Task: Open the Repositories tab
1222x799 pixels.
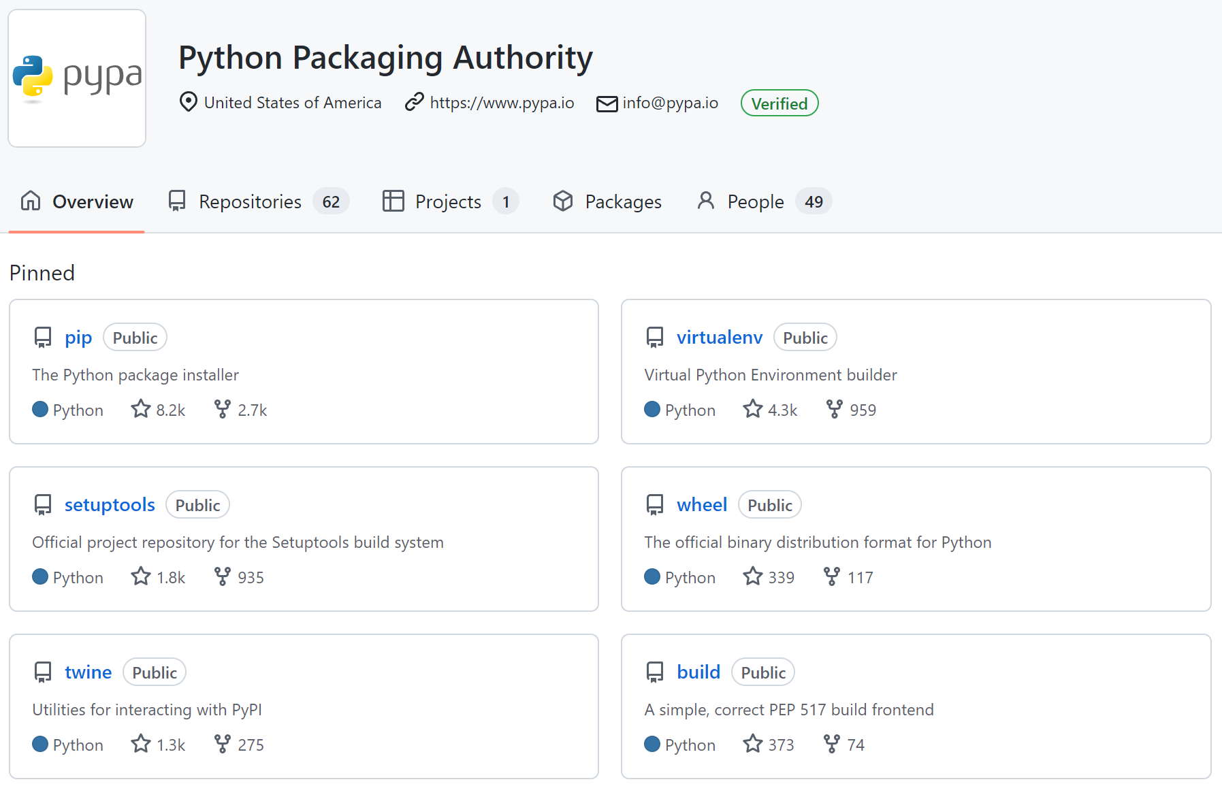Action: (259, 201)
